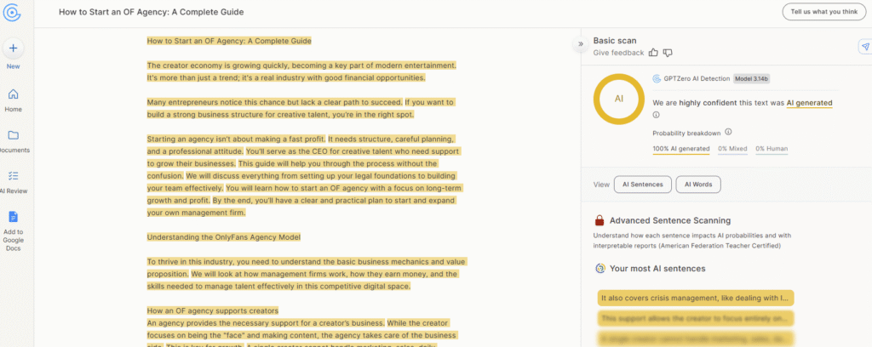Switch the view to AI Sentences

coord(642,185)
